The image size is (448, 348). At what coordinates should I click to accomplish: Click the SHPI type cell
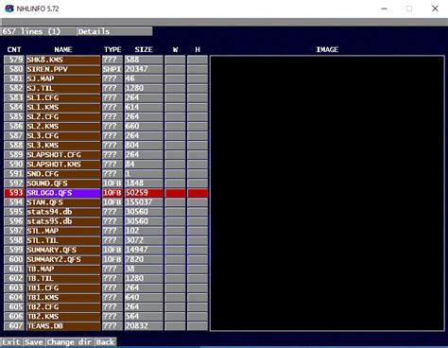[112, 69]
